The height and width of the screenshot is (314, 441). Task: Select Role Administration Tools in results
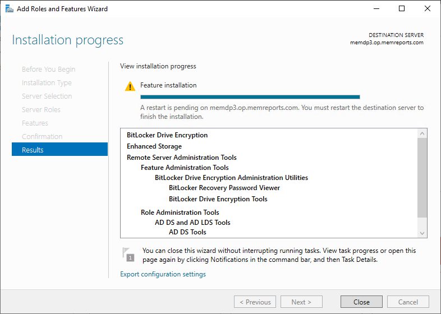180,213
